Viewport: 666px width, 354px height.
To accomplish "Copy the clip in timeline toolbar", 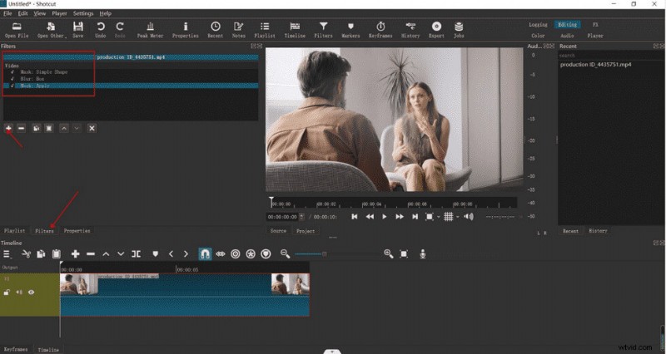I will 41,254.
